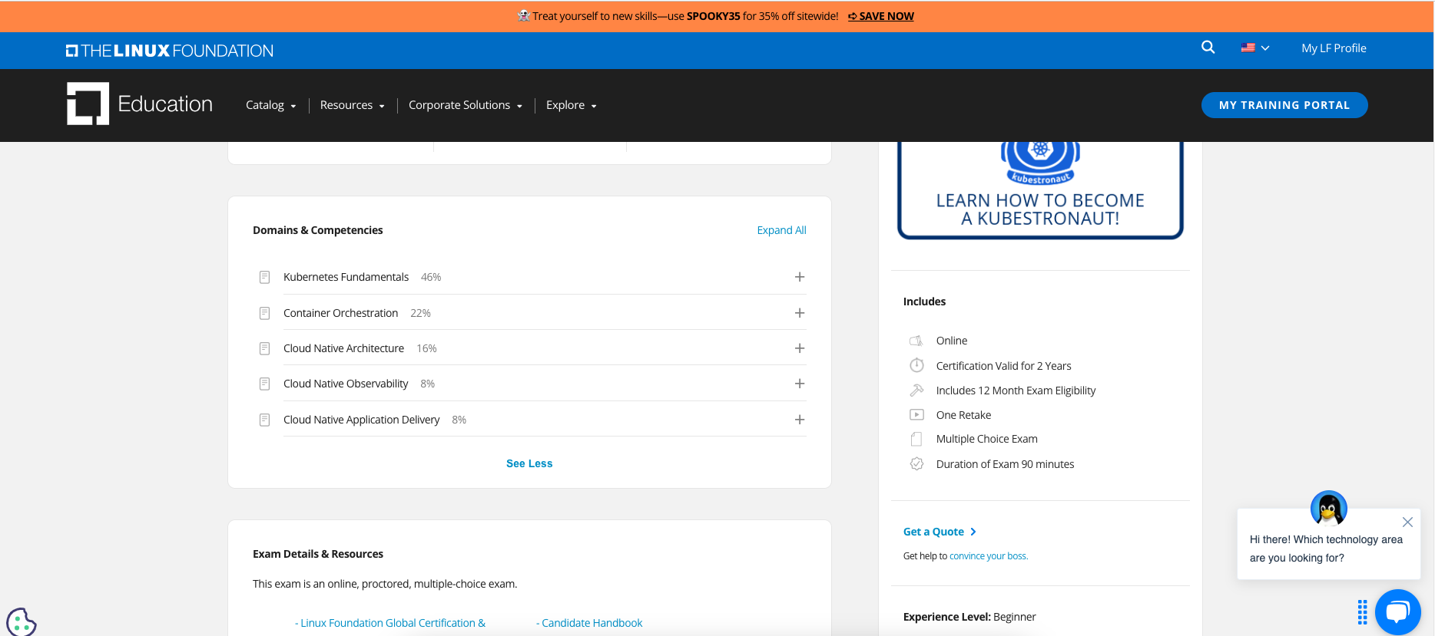Click Kubernetes Fundamentals domain title
This screenshot has height=636, width=1435.
point(346,277)
